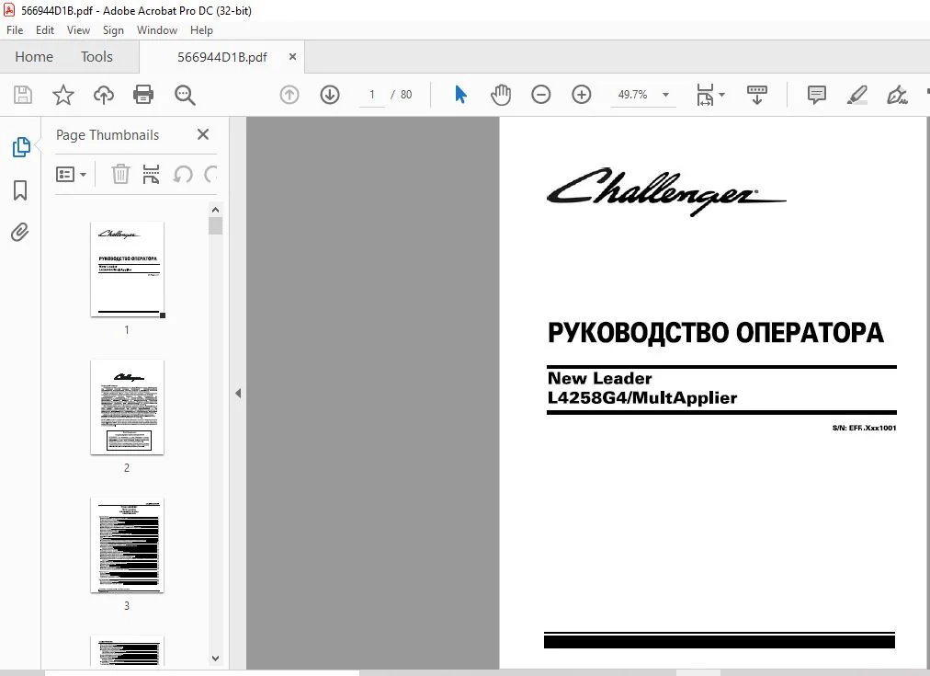930x676 pixels.
Task: Click the 49.7% zoom value field
Action: [632, 95]
